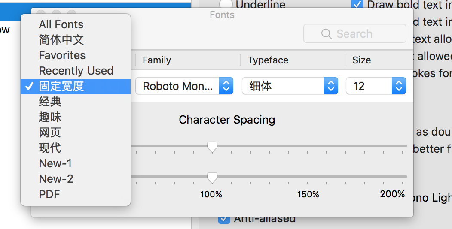Choose the 网页 collection item

click(x=50, y=133)
